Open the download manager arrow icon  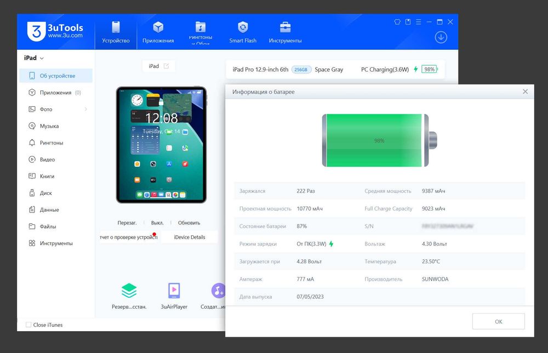[x=441, y=37]
